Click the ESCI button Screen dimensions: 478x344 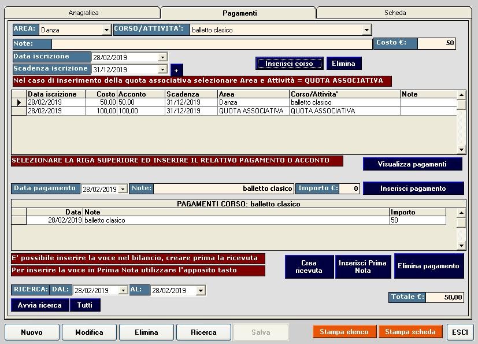[460, 332]
